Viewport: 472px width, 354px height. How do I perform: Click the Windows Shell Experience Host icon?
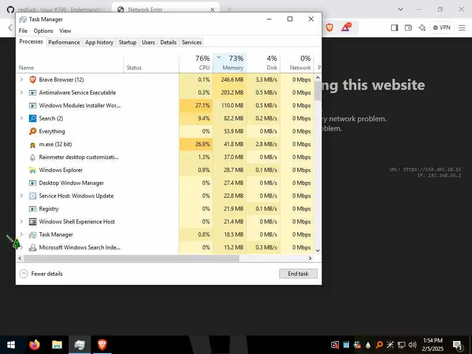33,222
